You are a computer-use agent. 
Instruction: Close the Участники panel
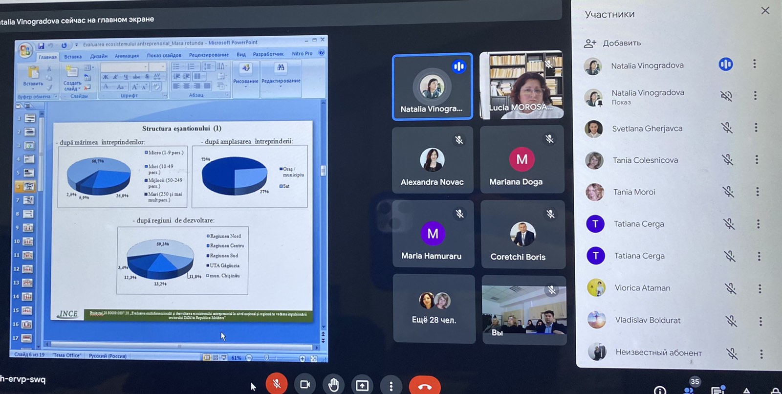pos(765,11)
